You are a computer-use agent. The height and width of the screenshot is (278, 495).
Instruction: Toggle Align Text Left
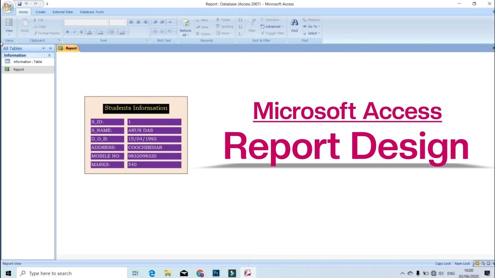[x=131, y=22]
